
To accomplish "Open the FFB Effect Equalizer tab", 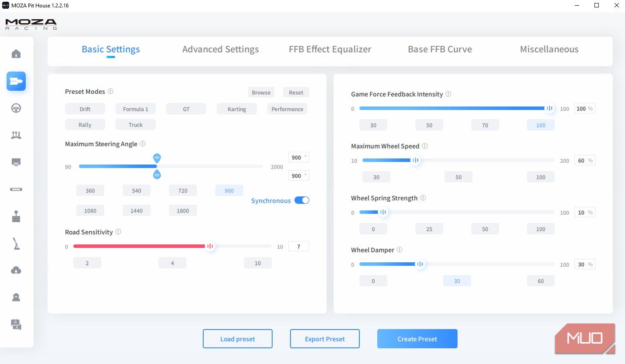I will (330, 49).
